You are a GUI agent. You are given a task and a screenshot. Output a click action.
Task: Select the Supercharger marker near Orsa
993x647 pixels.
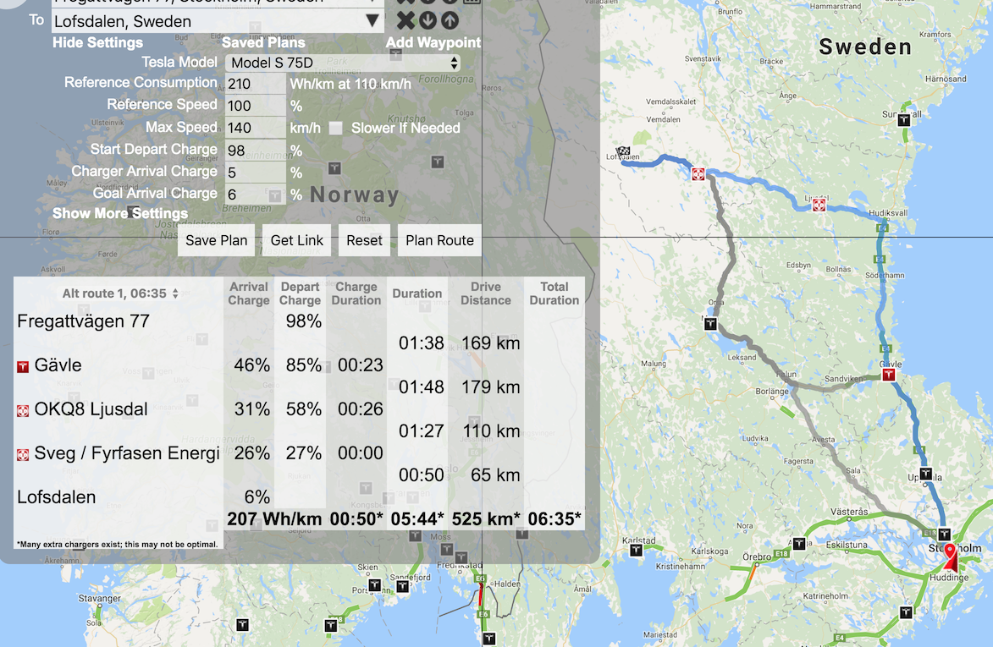coord(710,324)
